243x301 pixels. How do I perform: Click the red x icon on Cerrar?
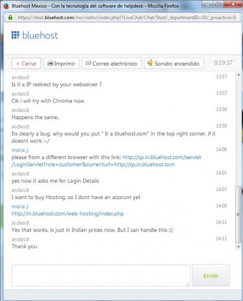point(18,64)
